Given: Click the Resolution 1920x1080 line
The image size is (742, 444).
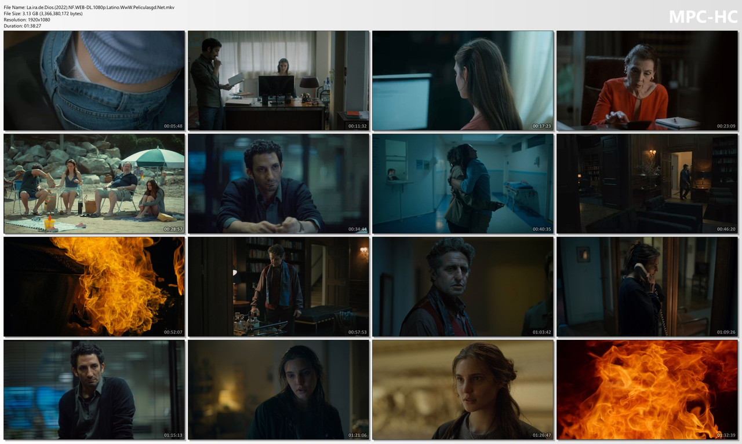Looking at the screenshot, I should click(27, 20).
